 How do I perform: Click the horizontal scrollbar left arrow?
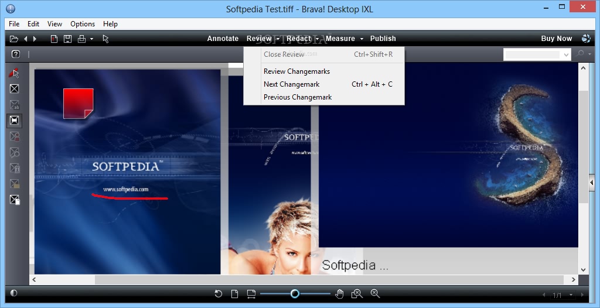[34, 280]
